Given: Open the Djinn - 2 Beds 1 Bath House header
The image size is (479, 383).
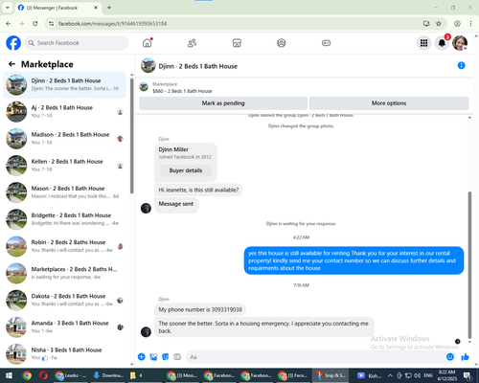Looking at the screenshot, I should 198,66.
